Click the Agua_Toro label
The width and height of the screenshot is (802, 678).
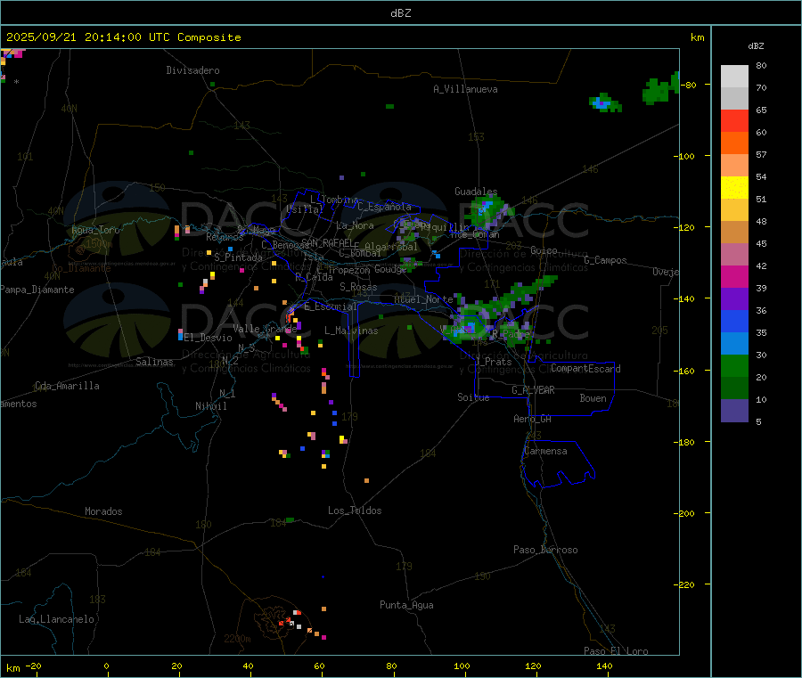(x=95, y=230)
